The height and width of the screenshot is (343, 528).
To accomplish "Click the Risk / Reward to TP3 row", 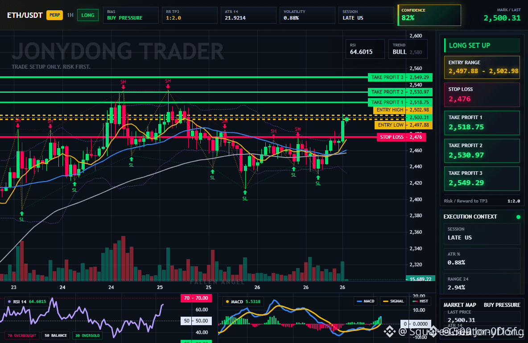I will click(x=482, y=201).
